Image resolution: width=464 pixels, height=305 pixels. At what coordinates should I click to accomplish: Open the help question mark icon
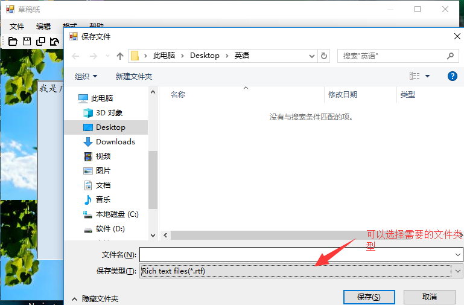(x=452, y=76)
